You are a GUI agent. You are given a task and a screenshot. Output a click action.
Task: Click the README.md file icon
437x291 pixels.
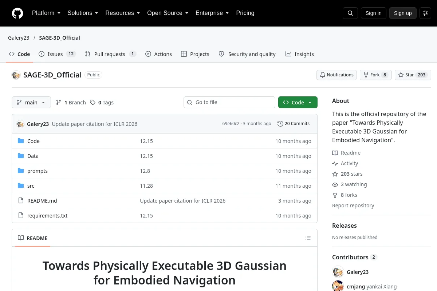21,201
